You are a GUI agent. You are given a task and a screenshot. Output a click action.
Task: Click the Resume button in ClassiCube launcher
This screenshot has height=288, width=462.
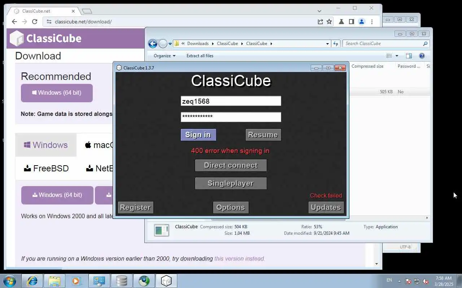[x=263, y=135]
